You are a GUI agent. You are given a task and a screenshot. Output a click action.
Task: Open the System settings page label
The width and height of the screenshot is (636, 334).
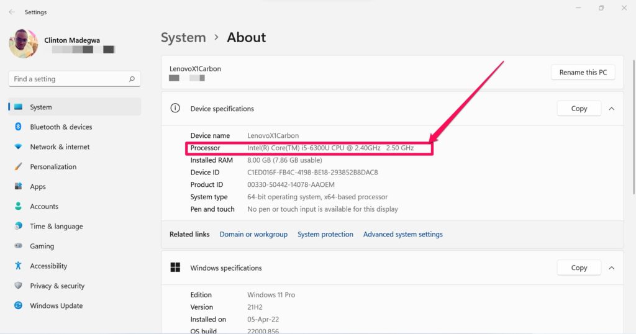pos(41,107)
